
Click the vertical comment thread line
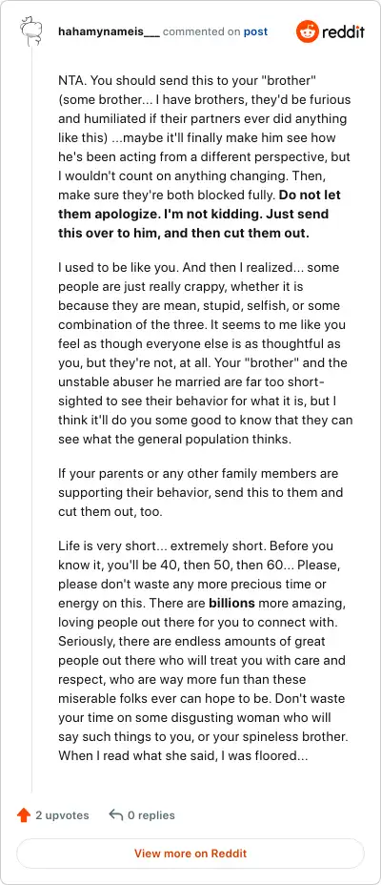pos(31,419)
